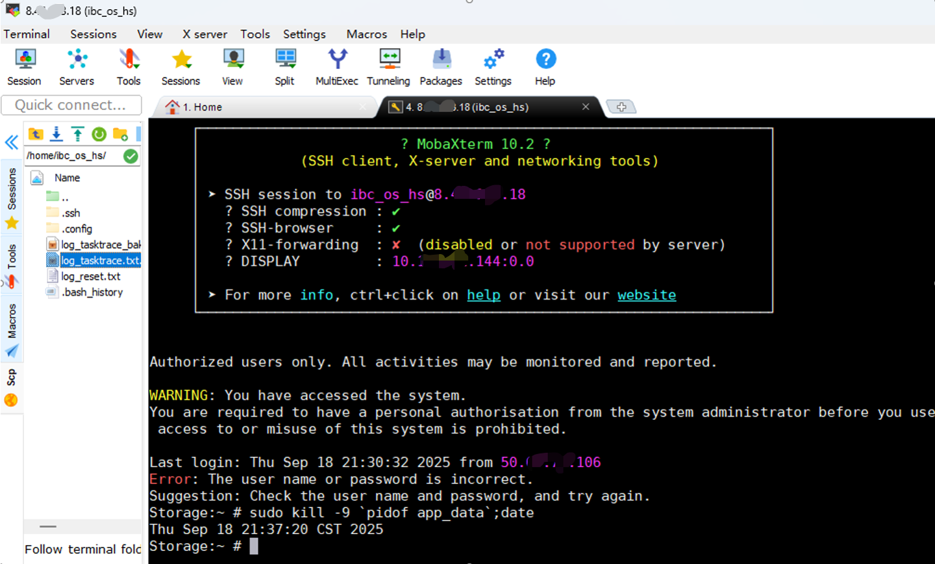
Task: Refresh the SFTP folder listing
Action: (x=99, y=134)
